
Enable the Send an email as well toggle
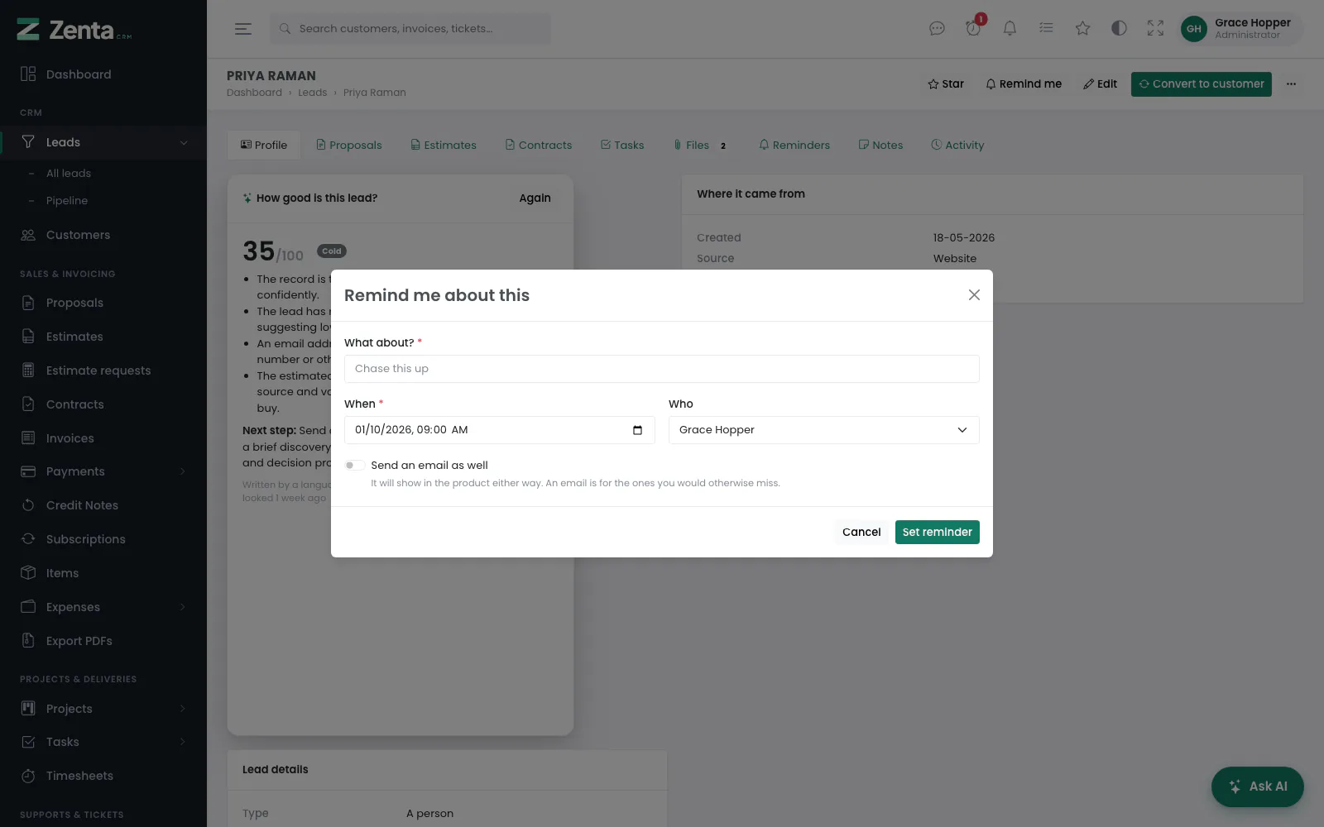[x=354, y=466]
